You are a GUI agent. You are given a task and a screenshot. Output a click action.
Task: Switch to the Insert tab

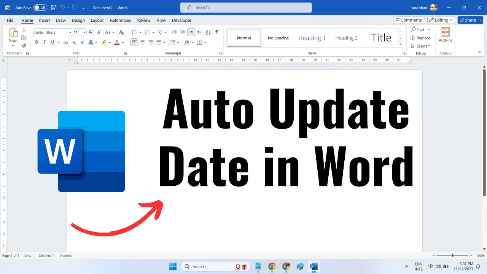click(x=45, y=20)
